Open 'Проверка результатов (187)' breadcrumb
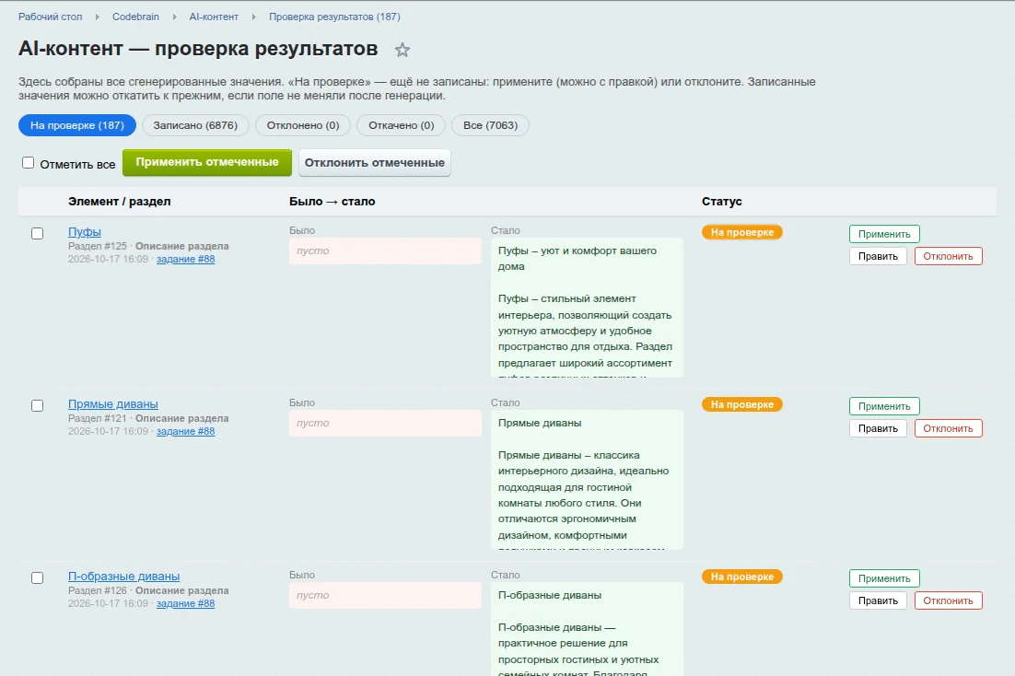This screenshot has width=1015, height=676. point(334,17)
